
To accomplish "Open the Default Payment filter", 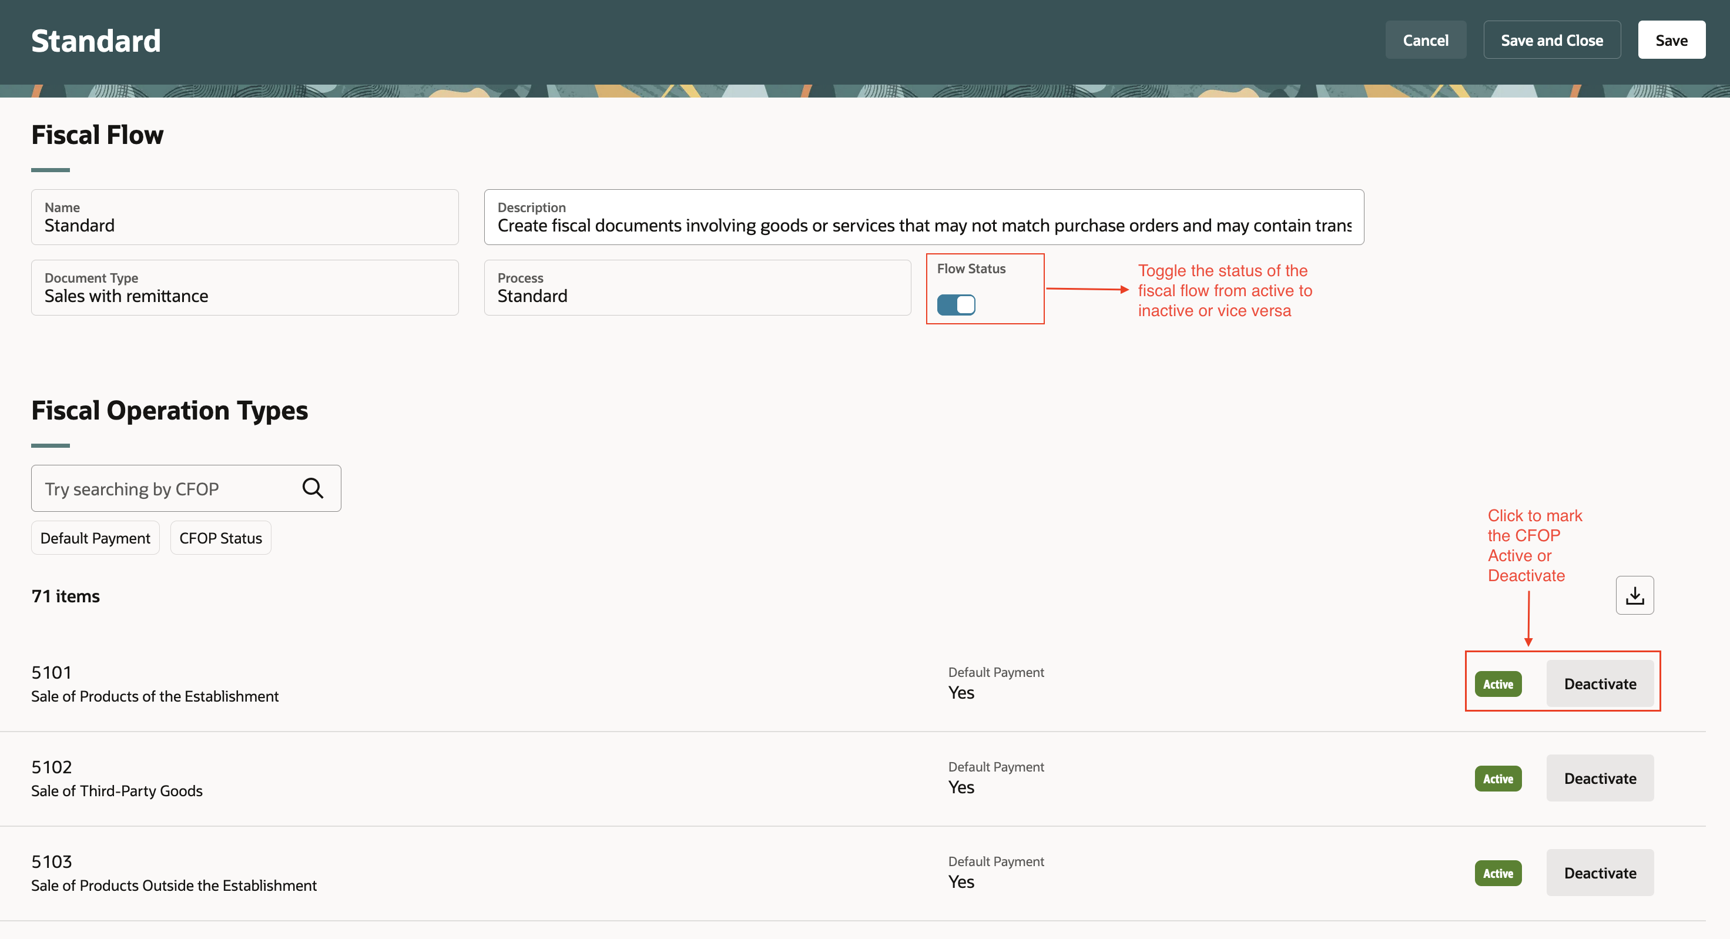I will 95,538.
